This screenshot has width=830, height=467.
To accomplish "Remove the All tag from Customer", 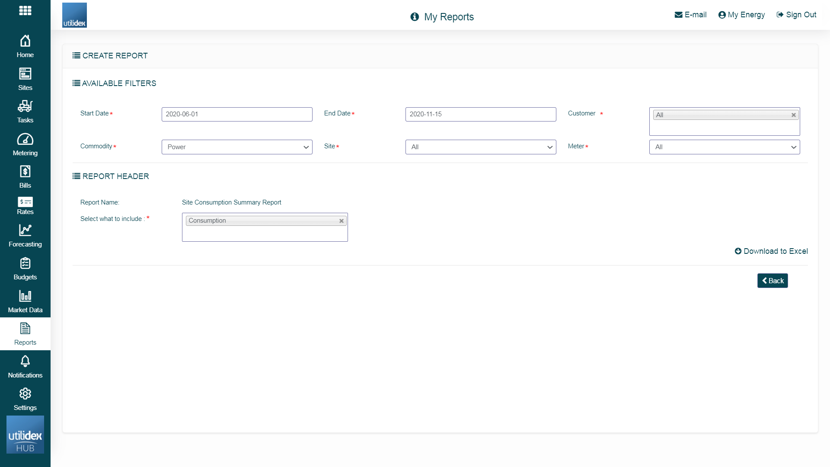I will click(x=794, y=115).
